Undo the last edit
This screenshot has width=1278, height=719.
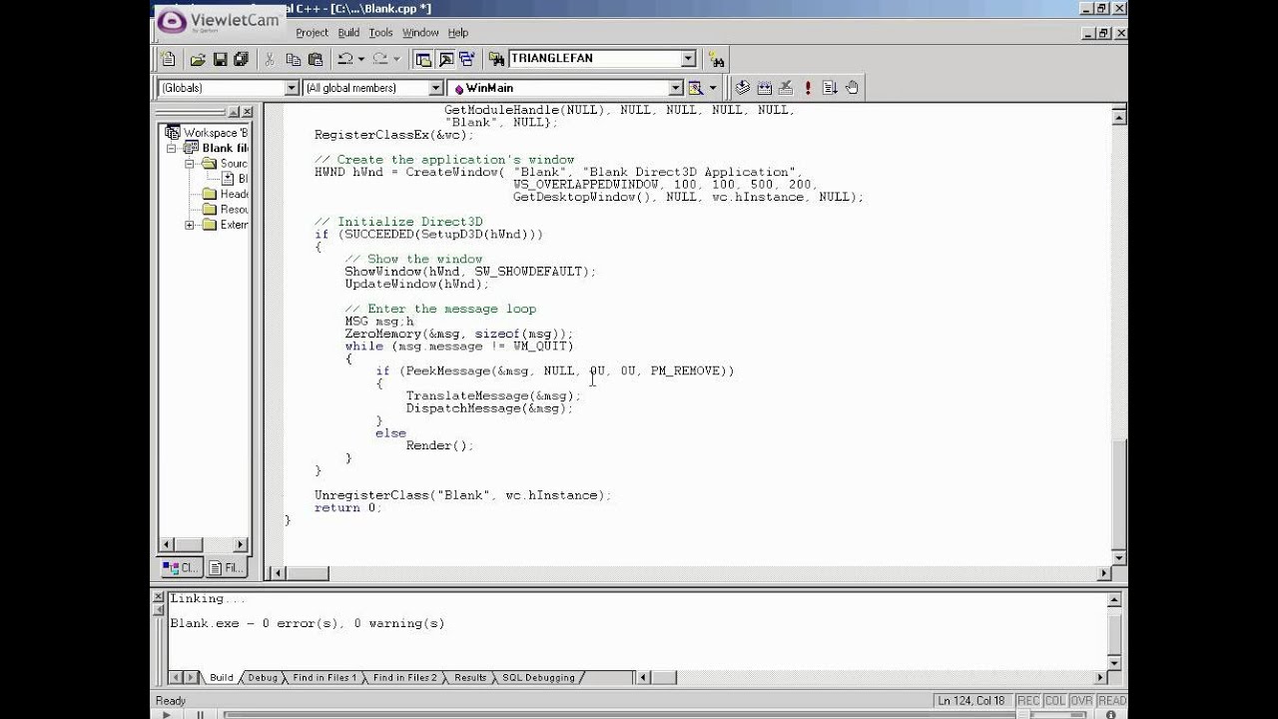344,59
